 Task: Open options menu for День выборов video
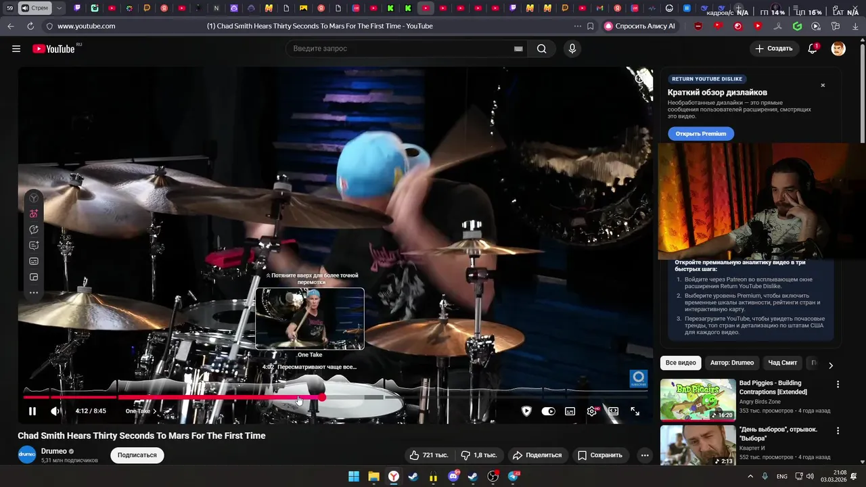838,430
